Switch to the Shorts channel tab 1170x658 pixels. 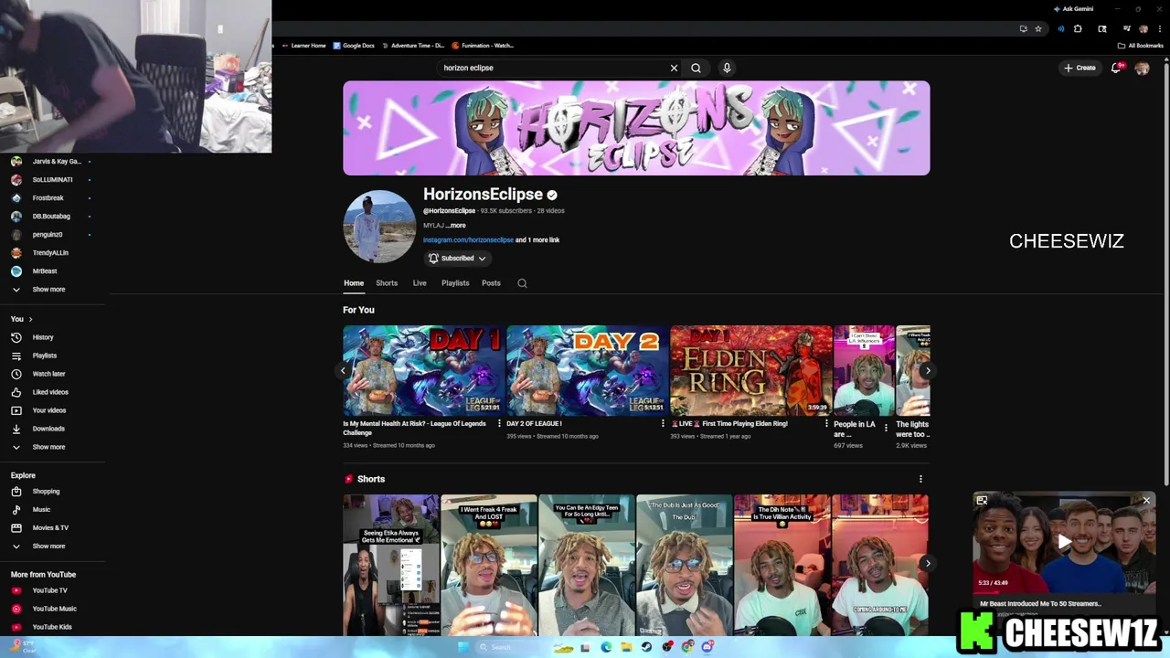387,283
